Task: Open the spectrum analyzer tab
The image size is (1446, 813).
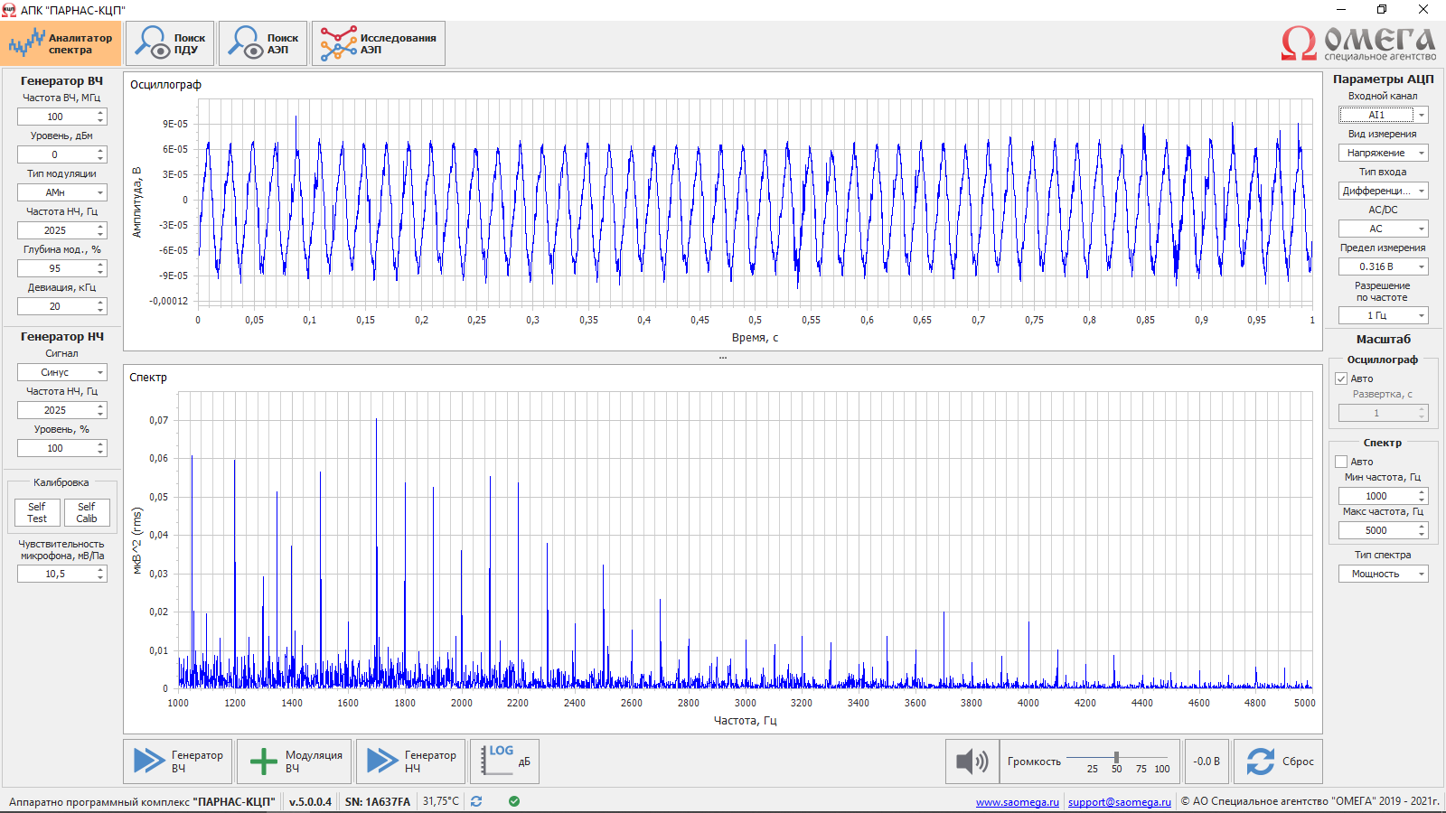Action: pyautogui.click(x=61, y=43)
